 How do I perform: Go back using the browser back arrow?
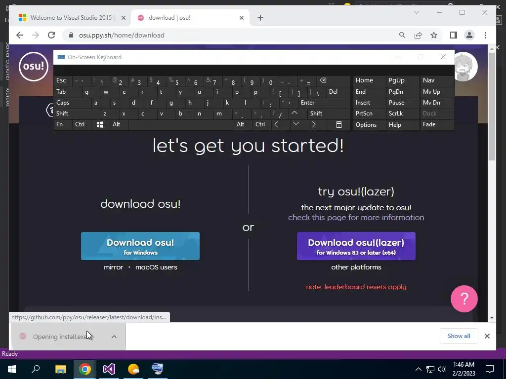pos(20,35)
